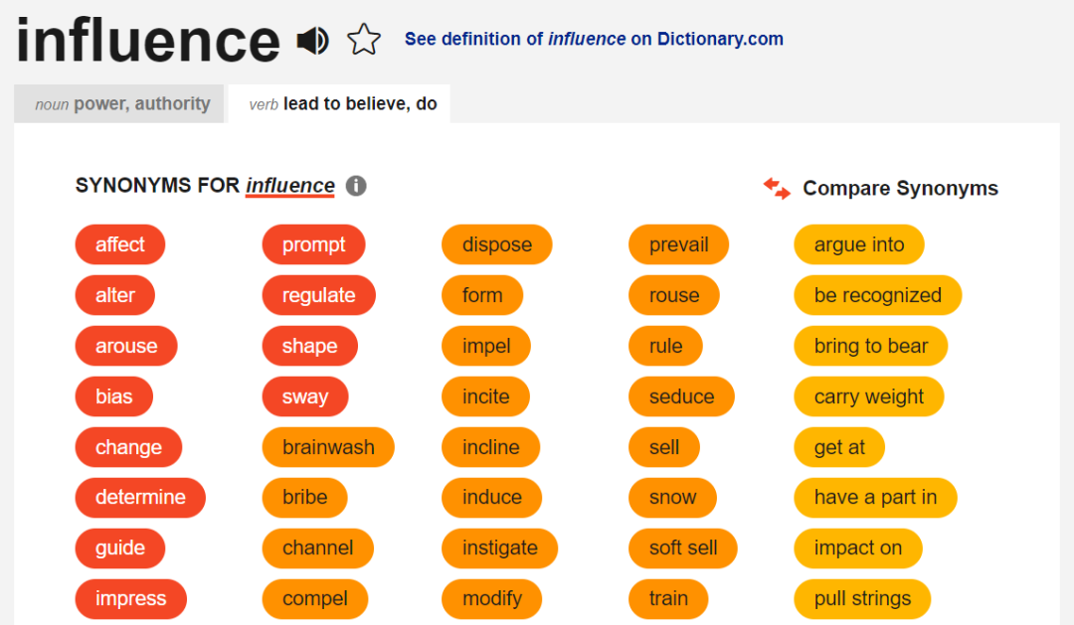Switch to the noun power, authority tab
This screenshot has width=1074, height=625.
point(118,103)
